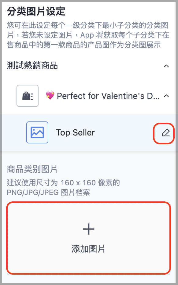Viewport: 178px width, 285px height.
Task: Click the sparkling heart emoji icon
Action: [50, 96]
